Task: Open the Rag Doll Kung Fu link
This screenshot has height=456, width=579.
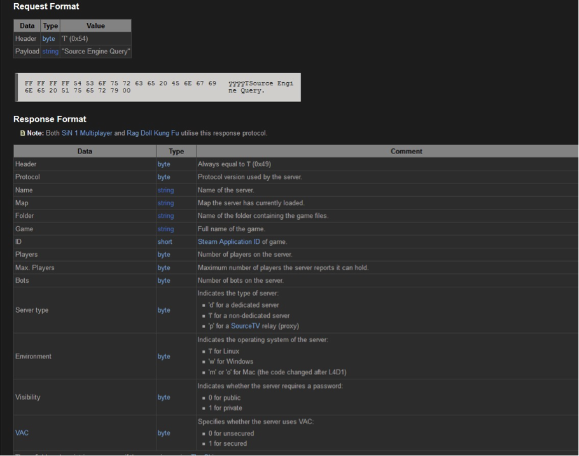Action: (151, 133)
